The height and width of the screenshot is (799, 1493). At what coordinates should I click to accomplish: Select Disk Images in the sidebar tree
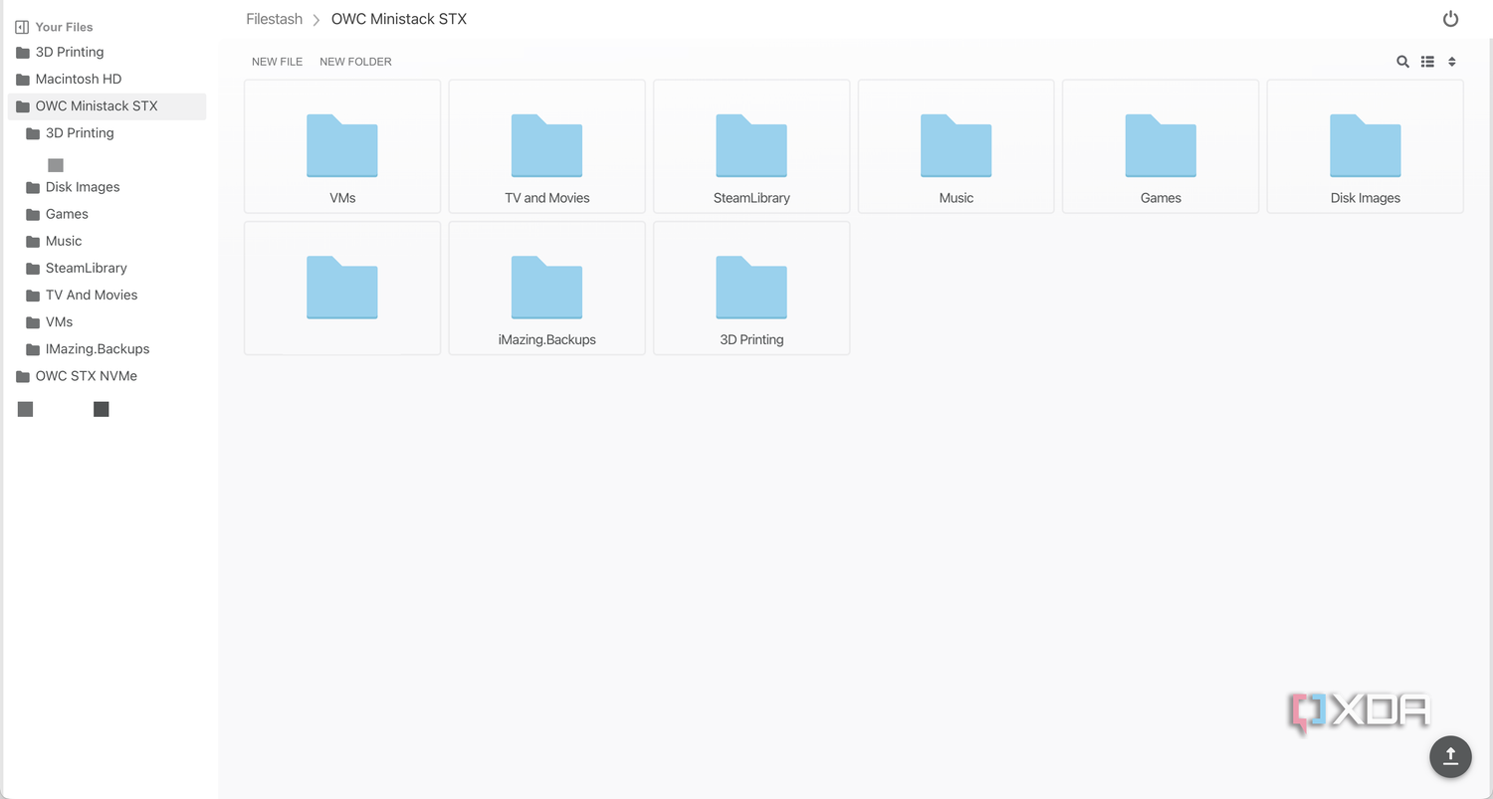(111, 187)
